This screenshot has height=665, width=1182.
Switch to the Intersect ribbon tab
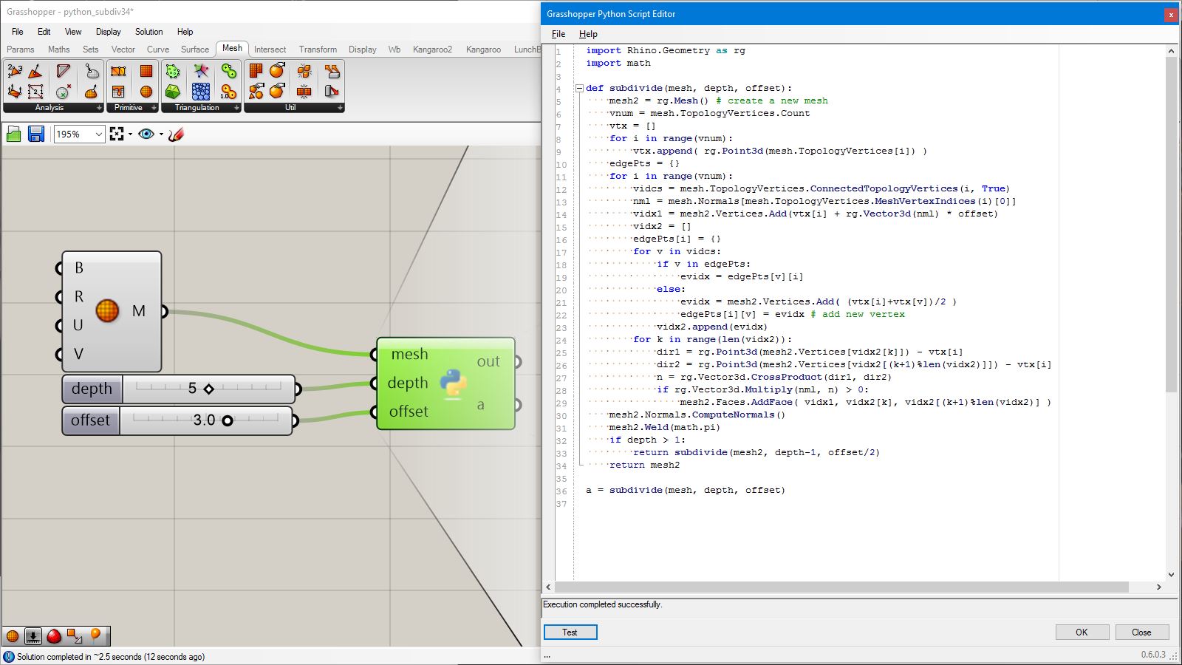coord(270,50)
